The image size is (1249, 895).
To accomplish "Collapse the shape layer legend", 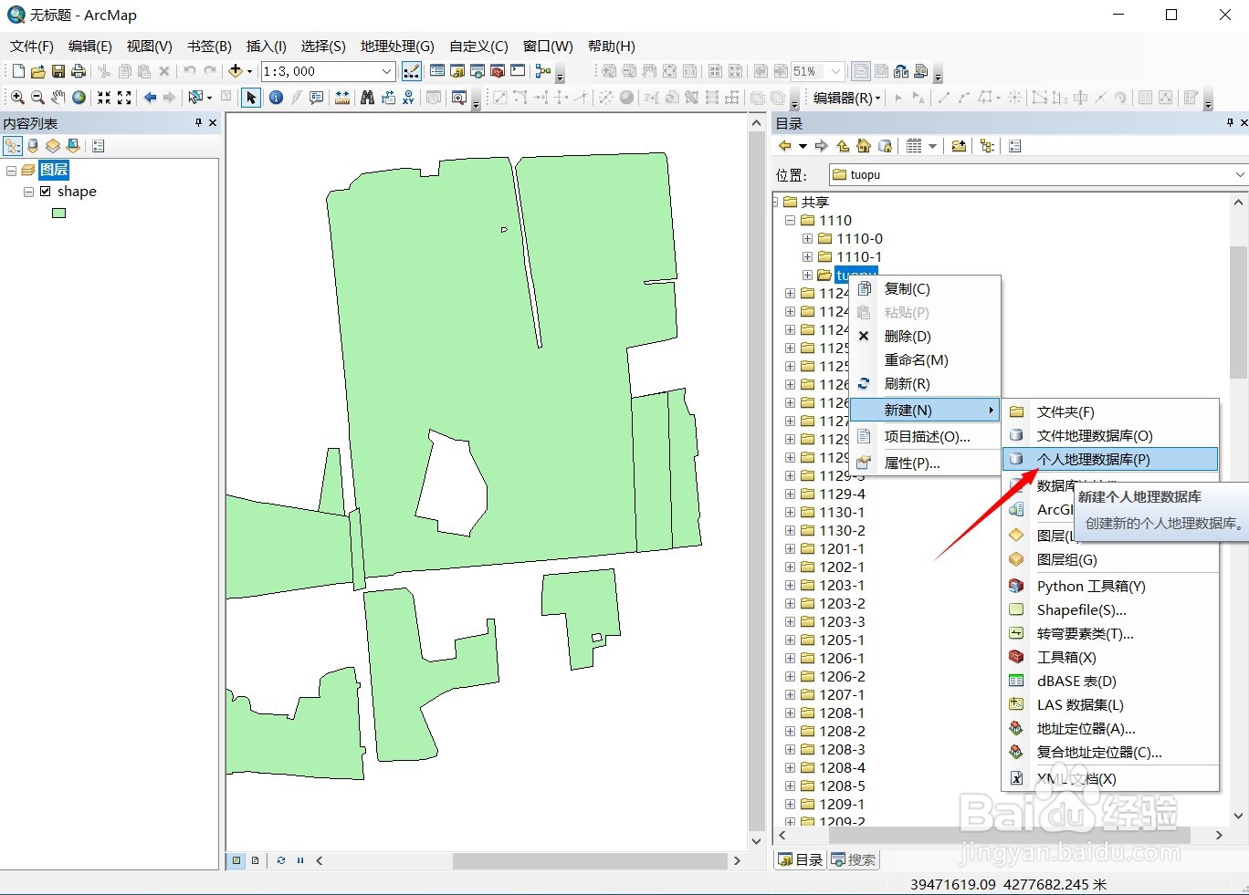I will (x=28, y=192).
